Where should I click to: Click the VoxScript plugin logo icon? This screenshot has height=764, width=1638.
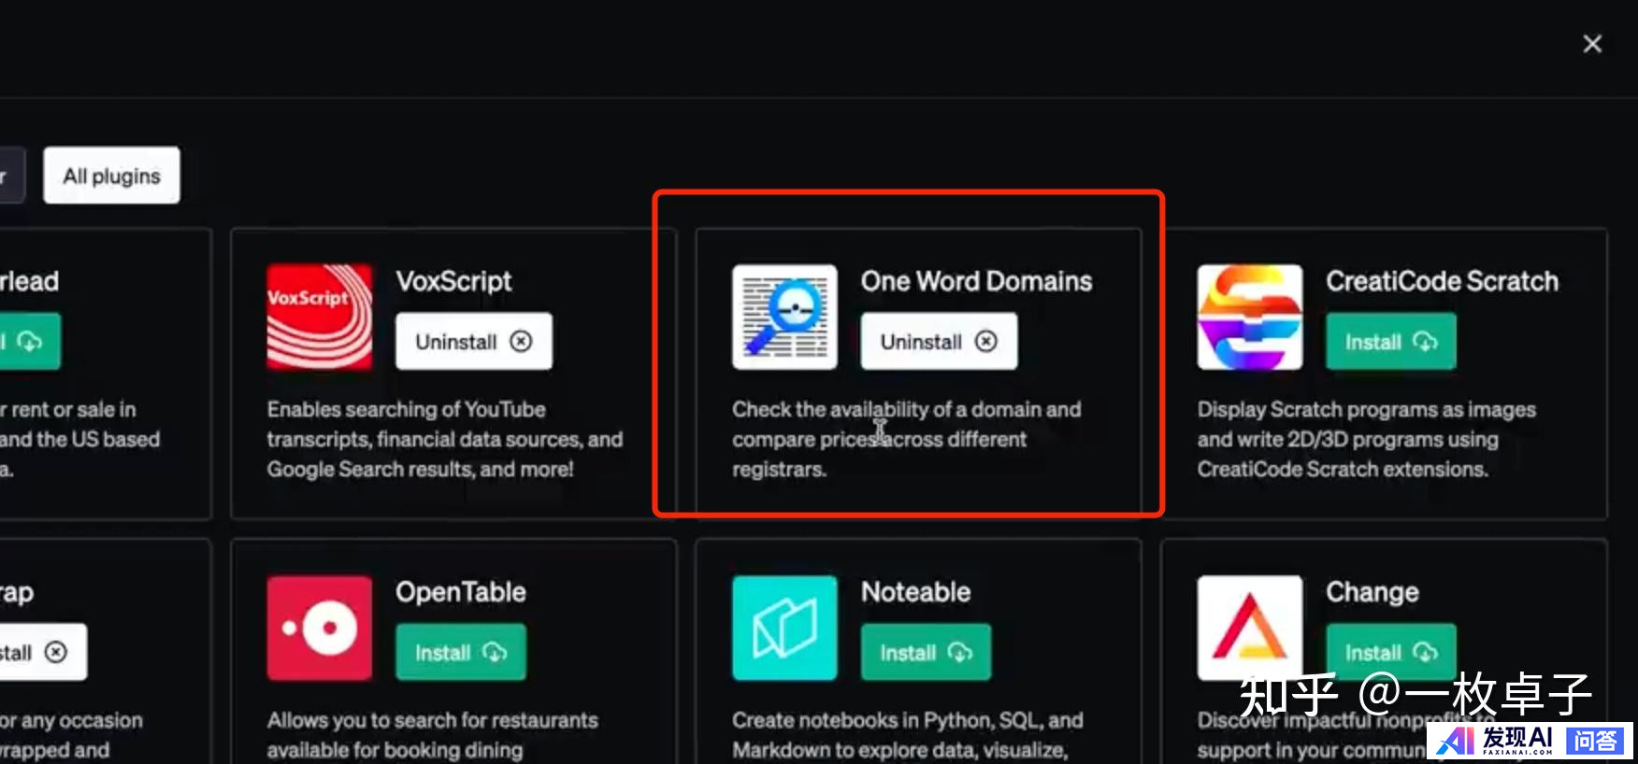click(319, 318)
